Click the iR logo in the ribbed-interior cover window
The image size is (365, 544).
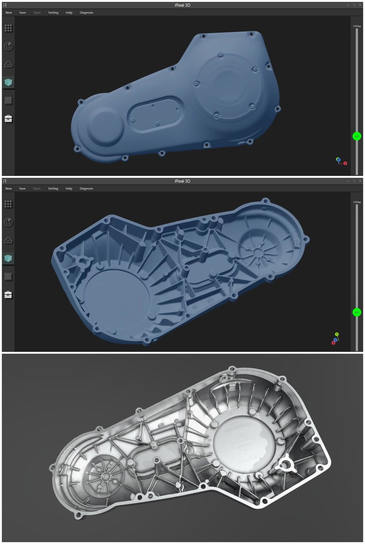point(5,181)
